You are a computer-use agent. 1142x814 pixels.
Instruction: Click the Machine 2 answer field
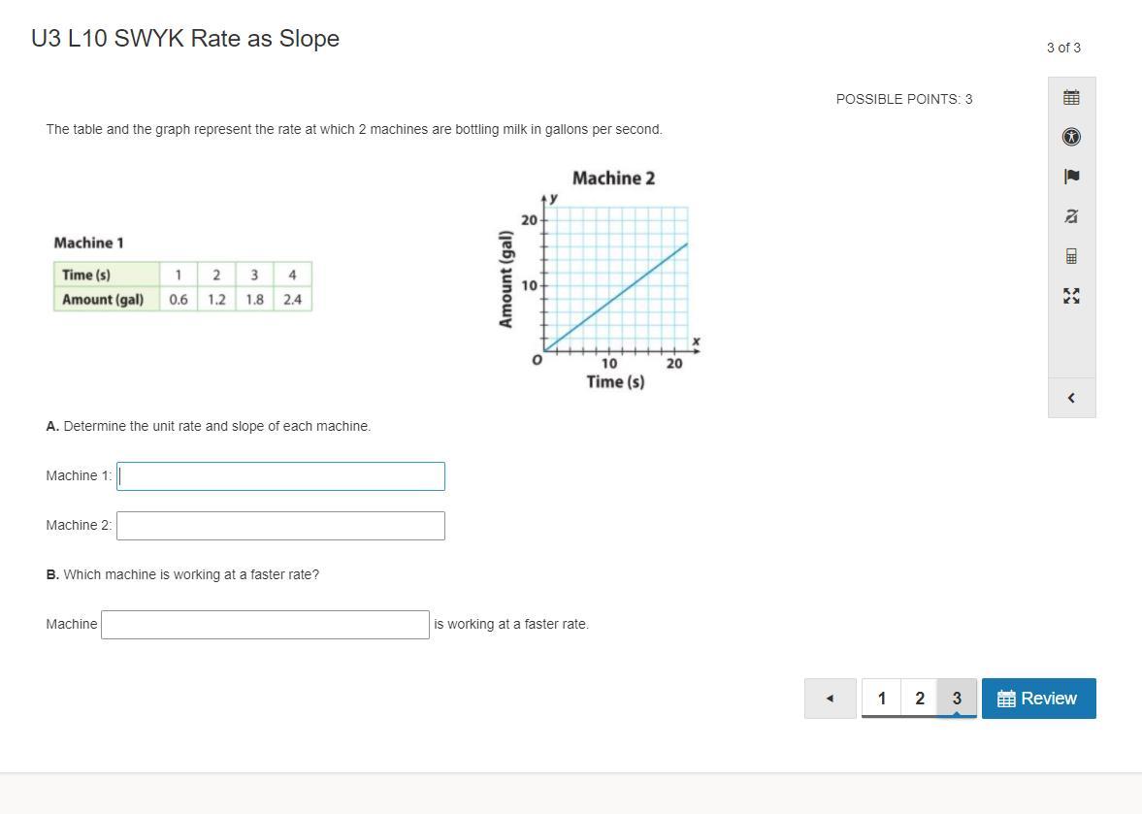tap(280, 526)
